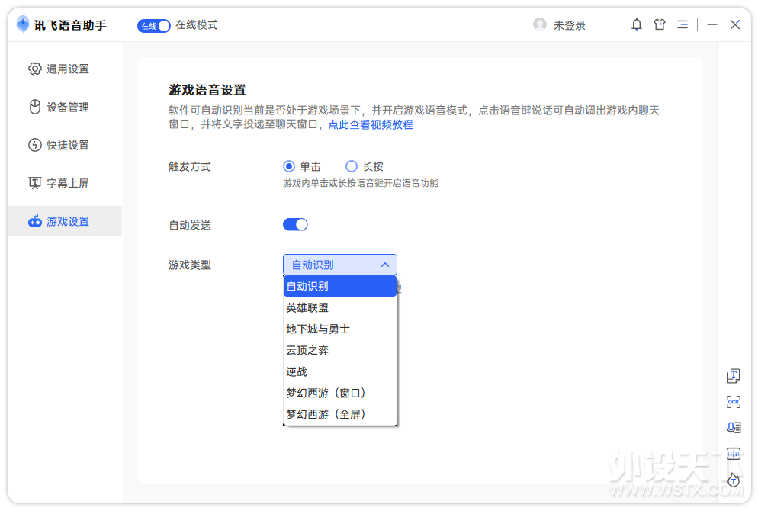Click the 在线模式 label text
This screenshot has width=758, height=511.
[x=196, y=25]
